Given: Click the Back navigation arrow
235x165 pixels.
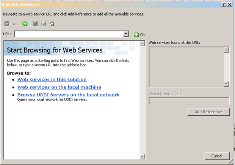Looking at the screenshot, I should click(7, 24).
